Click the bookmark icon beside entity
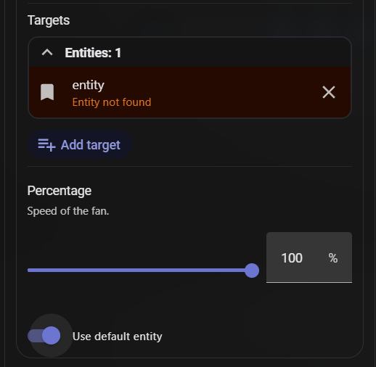 click(x=47, y=92)
